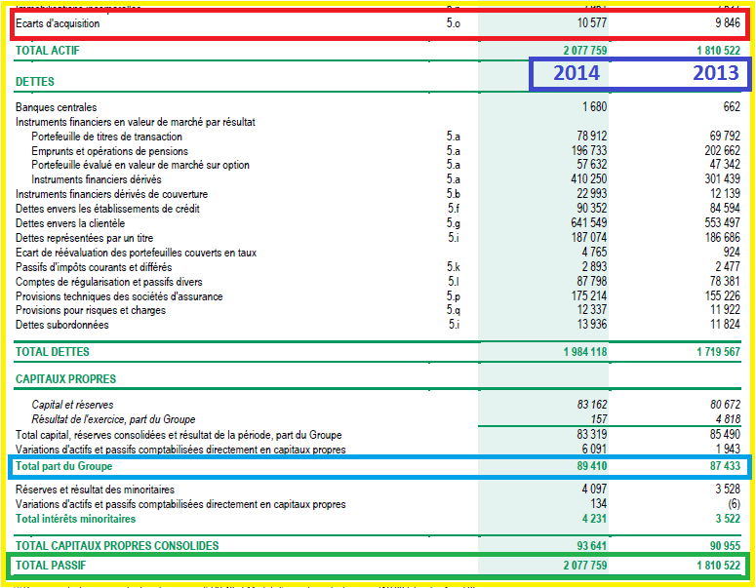Select the value 22 993
This screenshot has width=756, height=588.
point(592,193)
